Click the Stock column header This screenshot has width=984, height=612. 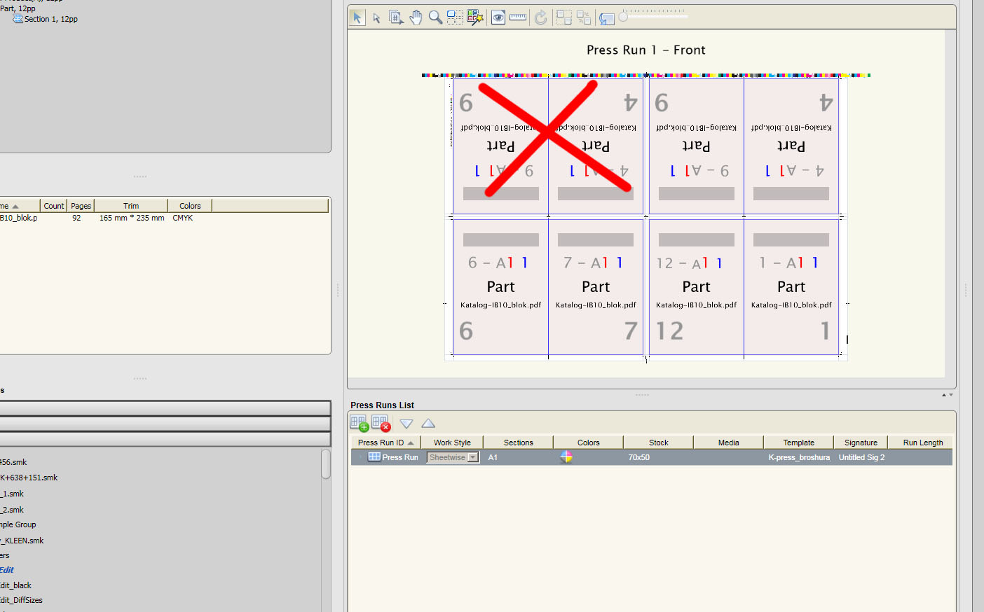[x=659, y=443]
